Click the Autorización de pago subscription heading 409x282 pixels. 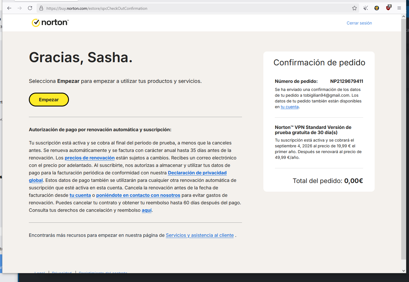coord(100,129)
